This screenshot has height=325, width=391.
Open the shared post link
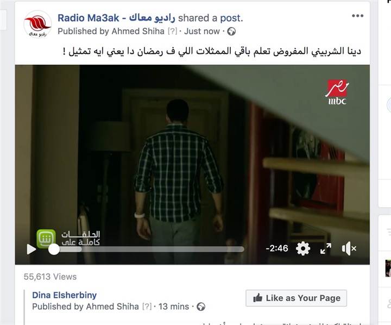point(231,18)
